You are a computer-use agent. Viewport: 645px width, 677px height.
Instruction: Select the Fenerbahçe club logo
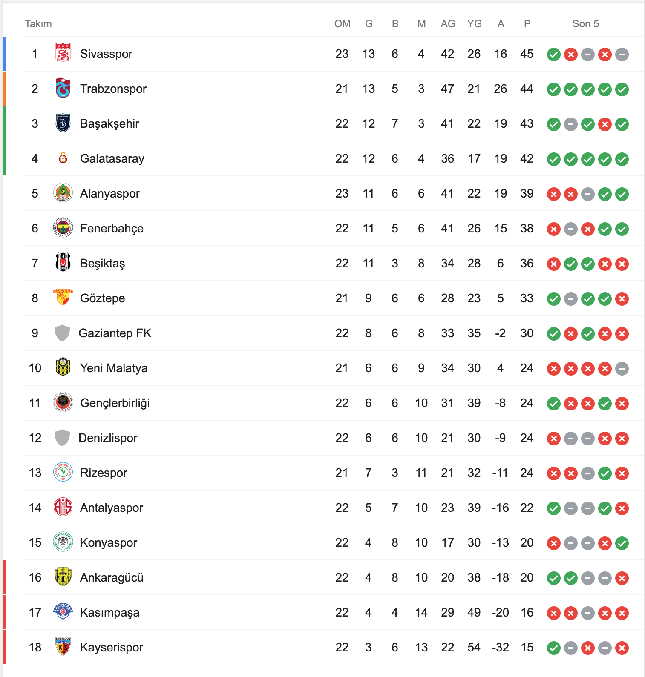[63, 228]
